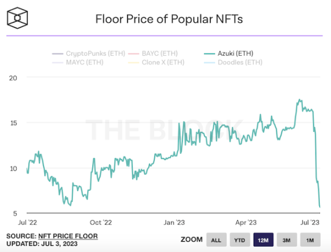331x252 pixels.
Task: Click The Block cube logo
Action: (17, 18)
